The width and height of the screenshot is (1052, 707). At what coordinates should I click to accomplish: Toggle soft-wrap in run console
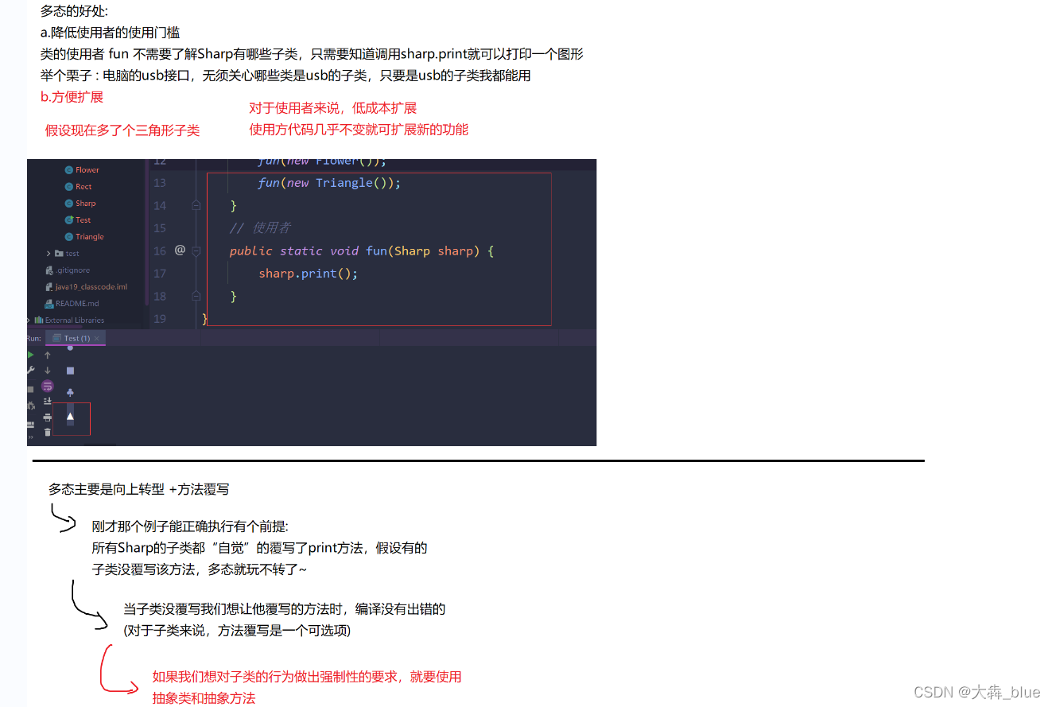coord(47,386)
